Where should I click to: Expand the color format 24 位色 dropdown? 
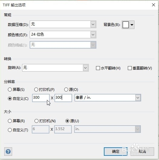click(x=93, y=35)
